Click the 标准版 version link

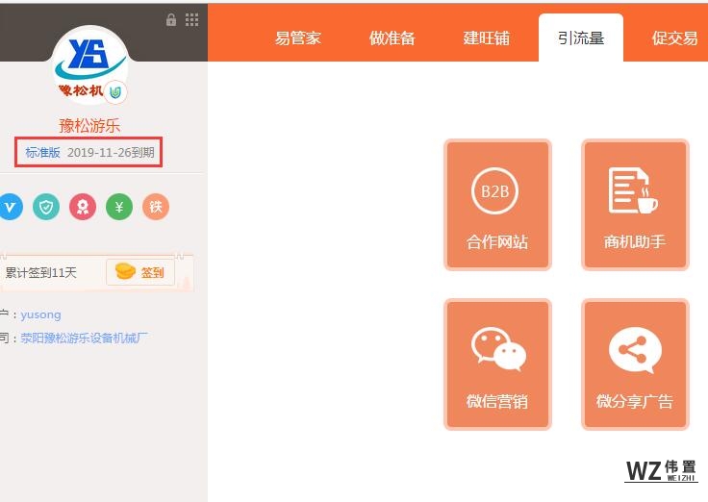(43, 153)
